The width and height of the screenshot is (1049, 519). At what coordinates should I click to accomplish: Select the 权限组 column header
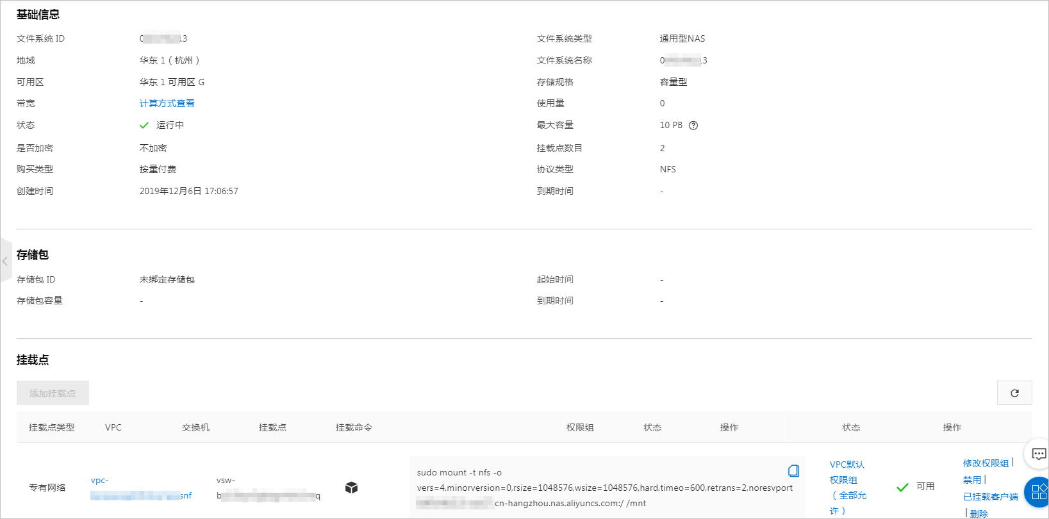[x=580, y=427]
